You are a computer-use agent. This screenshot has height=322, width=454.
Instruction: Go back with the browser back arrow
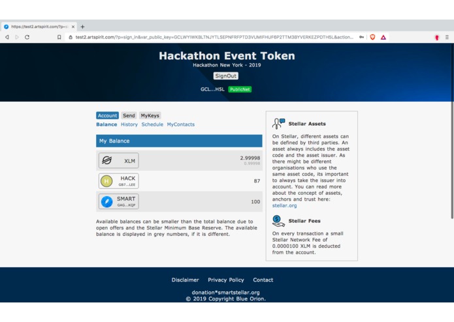(x=7, y=37)
